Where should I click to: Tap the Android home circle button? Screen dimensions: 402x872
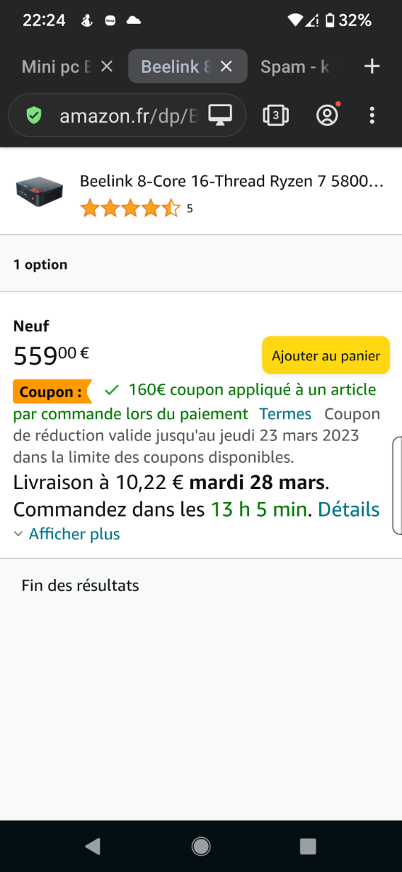pos(201,846)
